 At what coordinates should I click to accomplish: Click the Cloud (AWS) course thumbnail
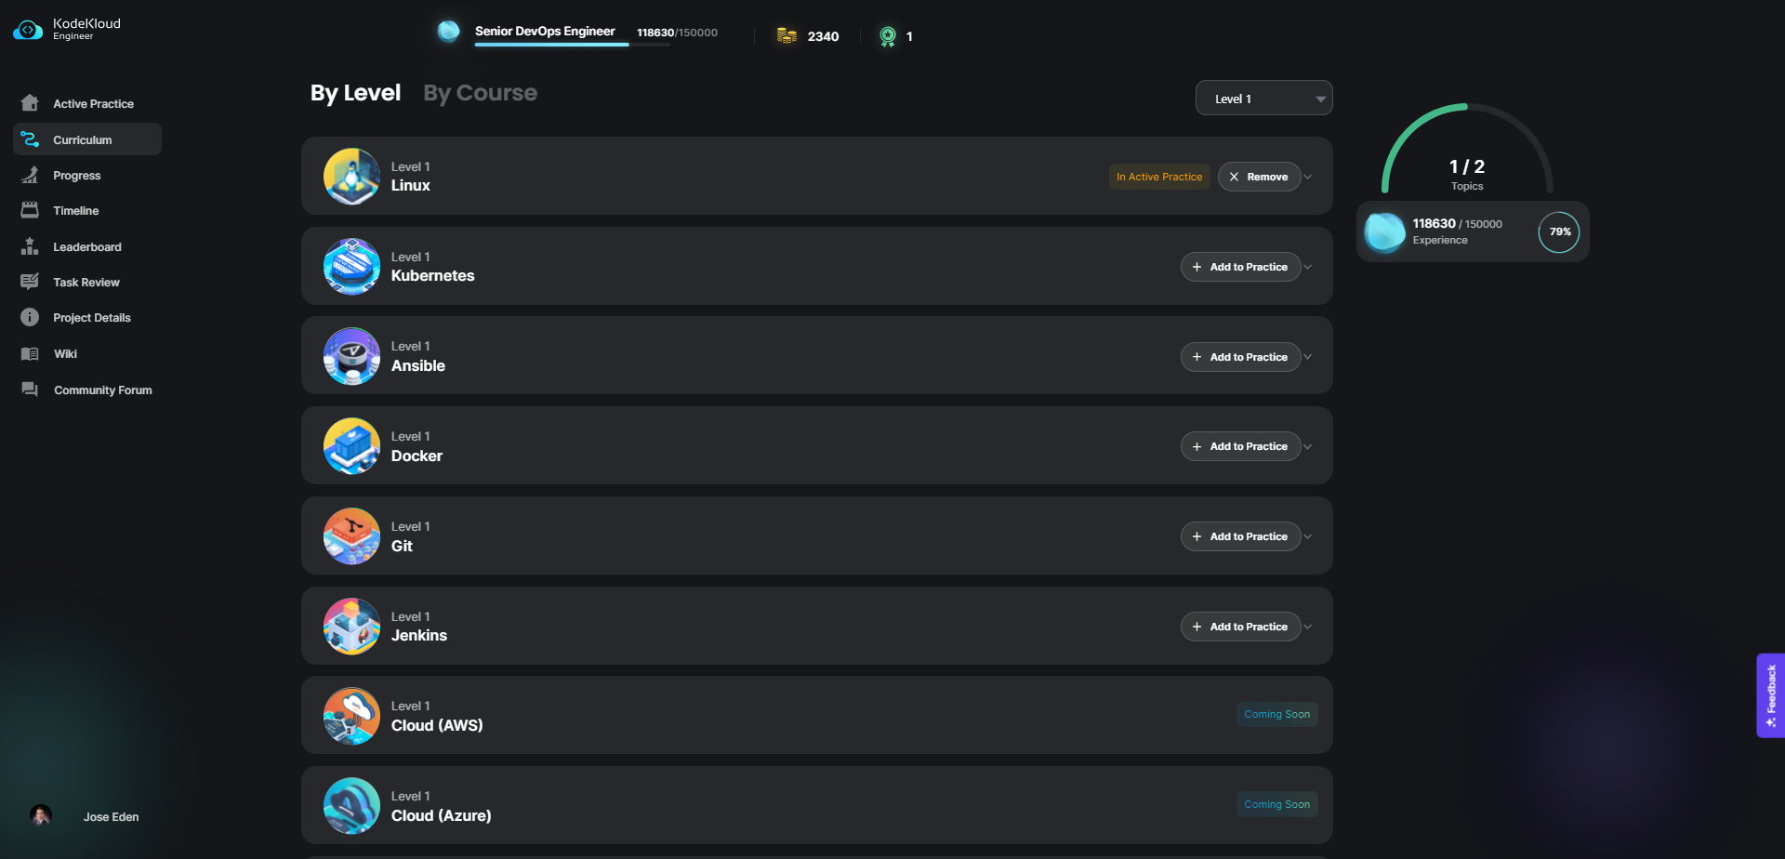pos(351,716)
